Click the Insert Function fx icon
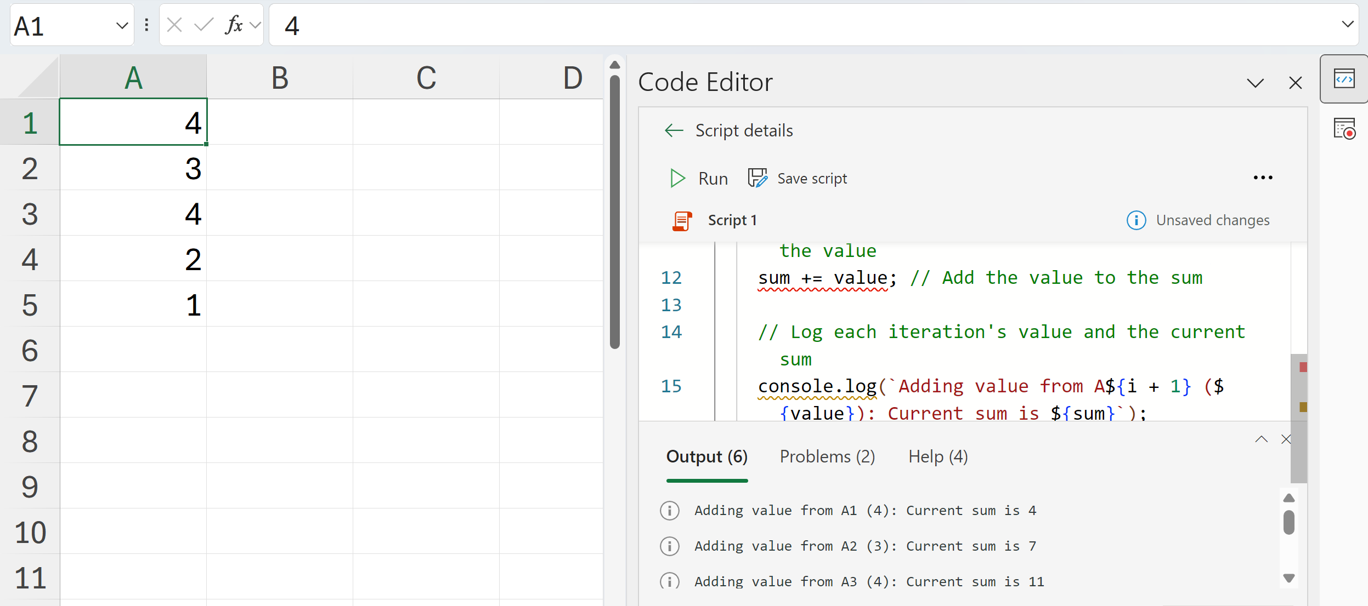The height and width of the screenshot is (606, 1368). pyautogui.click(x=234, y=25)
